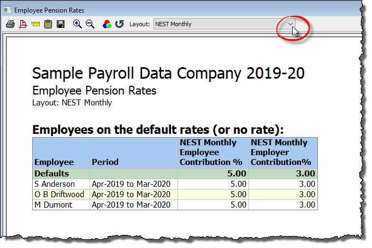The image size is (372, 248).
Task: Click the Layout: label in the toolbar
Action: (x=139, y=24)
